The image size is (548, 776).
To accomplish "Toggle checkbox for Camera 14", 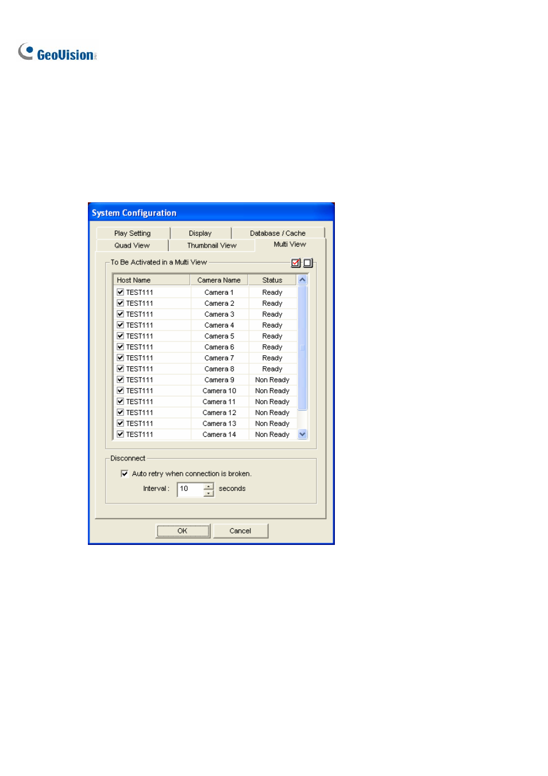I will [x=121, y=434].
